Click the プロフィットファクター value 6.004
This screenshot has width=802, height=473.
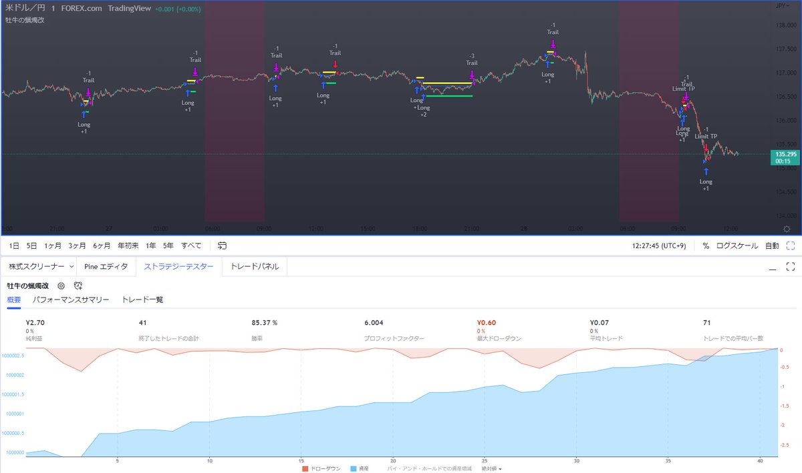[373, 323]
